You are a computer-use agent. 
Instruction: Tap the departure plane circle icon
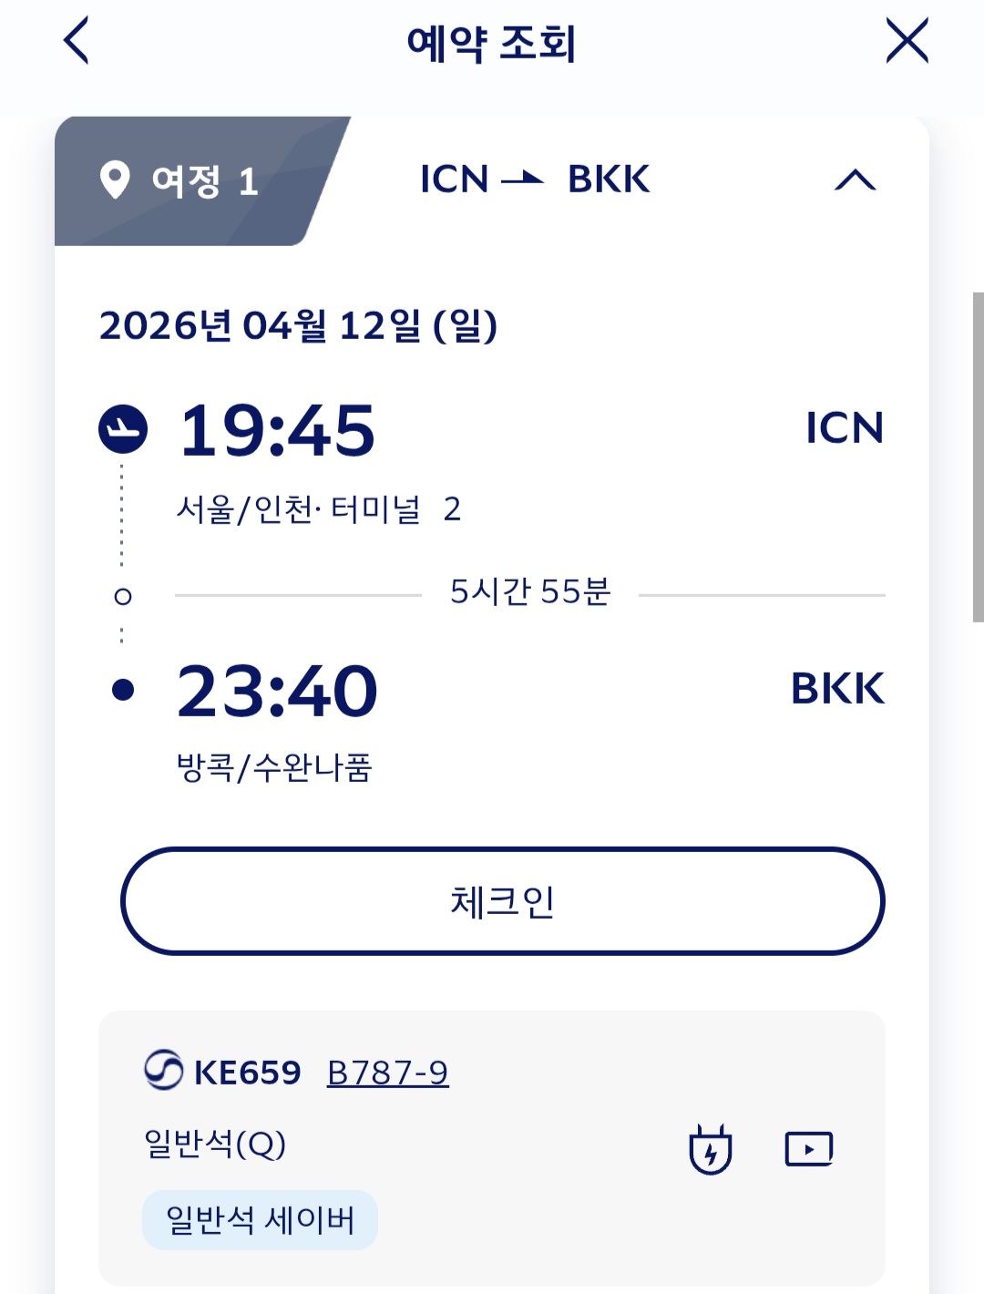(123, 428)
